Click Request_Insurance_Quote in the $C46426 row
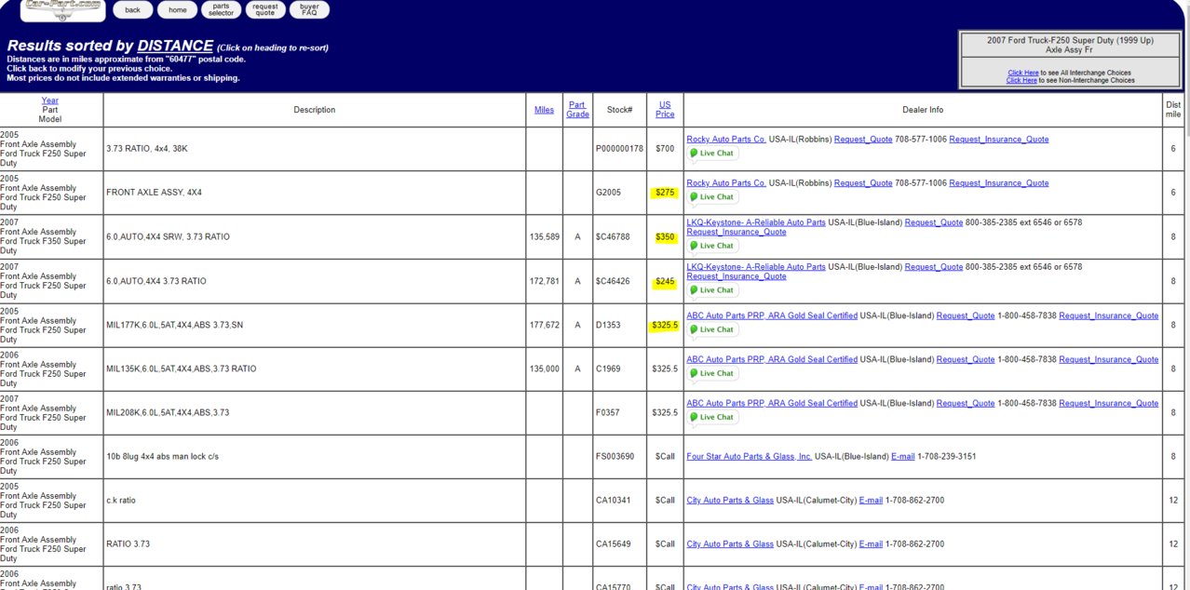 737,276
